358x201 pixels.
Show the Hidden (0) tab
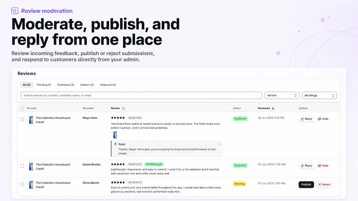[87, 85]
